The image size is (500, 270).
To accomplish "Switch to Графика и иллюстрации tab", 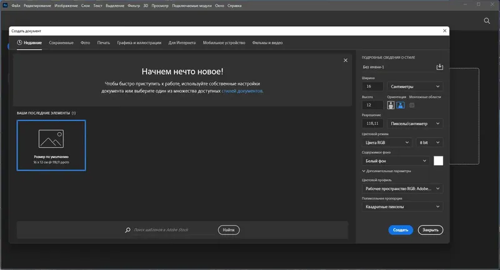I will point(139,42).
